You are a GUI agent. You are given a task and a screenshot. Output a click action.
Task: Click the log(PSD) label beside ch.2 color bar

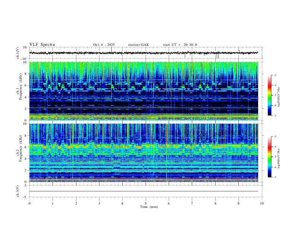[279, 158]
